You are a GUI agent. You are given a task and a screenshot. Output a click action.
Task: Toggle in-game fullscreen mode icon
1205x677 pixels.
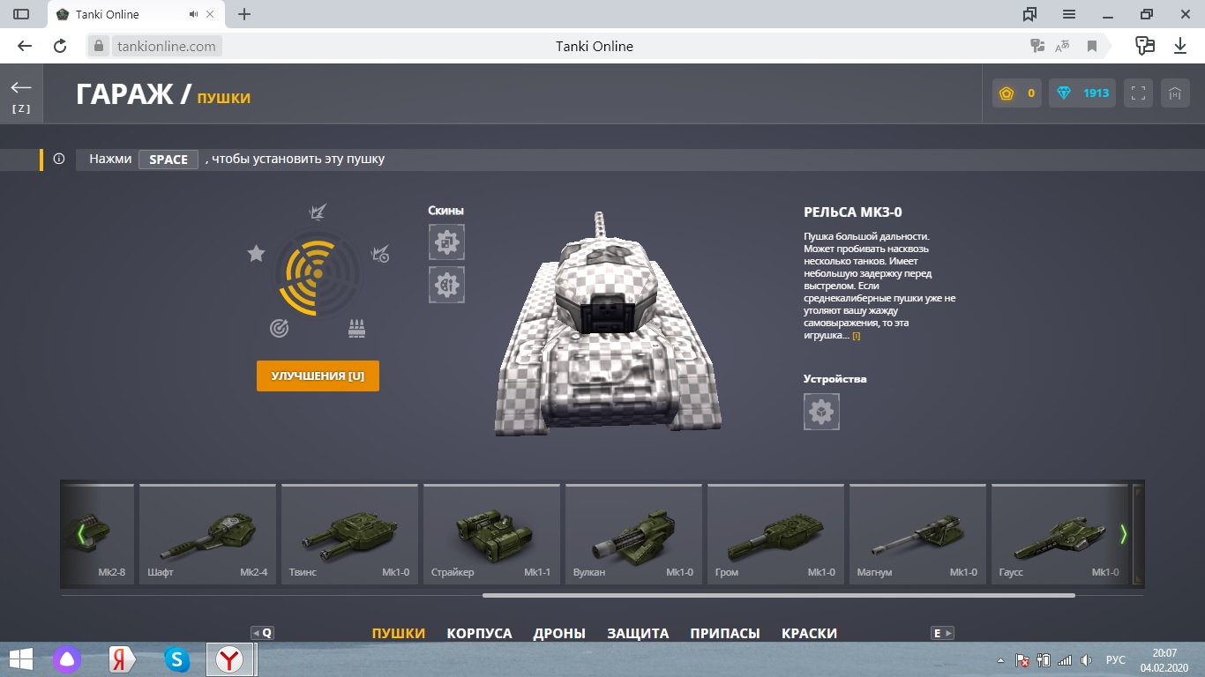(1138, 93)
